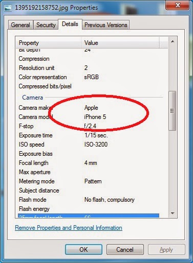Select the Camera model property
The height and width of the screenshot is (263, 193).
(36, 117)
